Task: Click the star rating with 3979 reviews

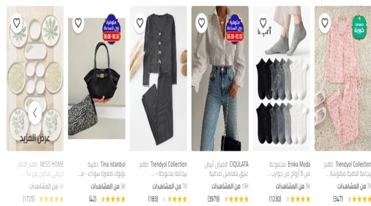Action: coord(236,199)
